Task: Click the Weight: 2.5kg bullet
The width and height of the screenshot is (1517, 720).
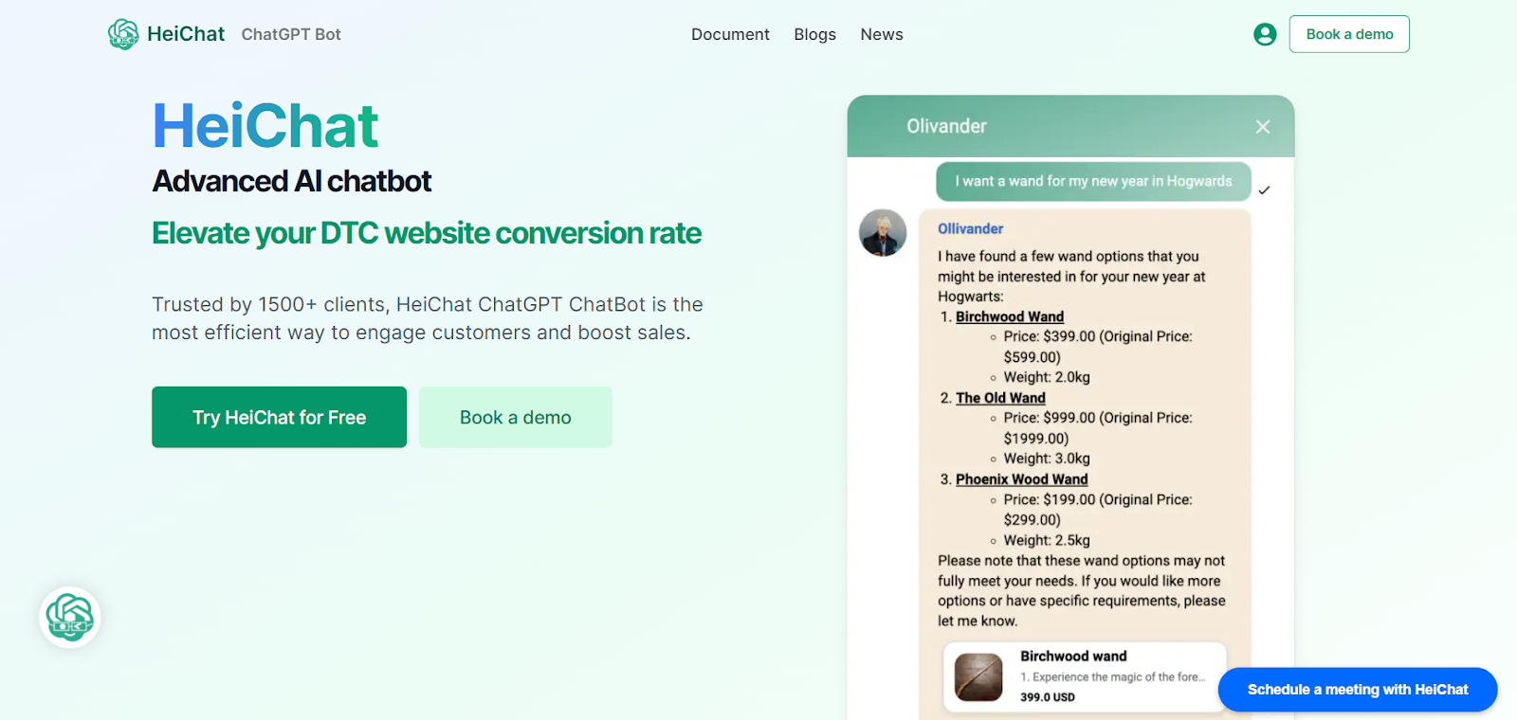Action: click(x=1047, y=540)
